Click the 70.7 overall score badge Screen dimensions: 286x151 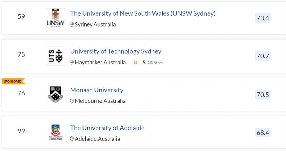point(263,56)
